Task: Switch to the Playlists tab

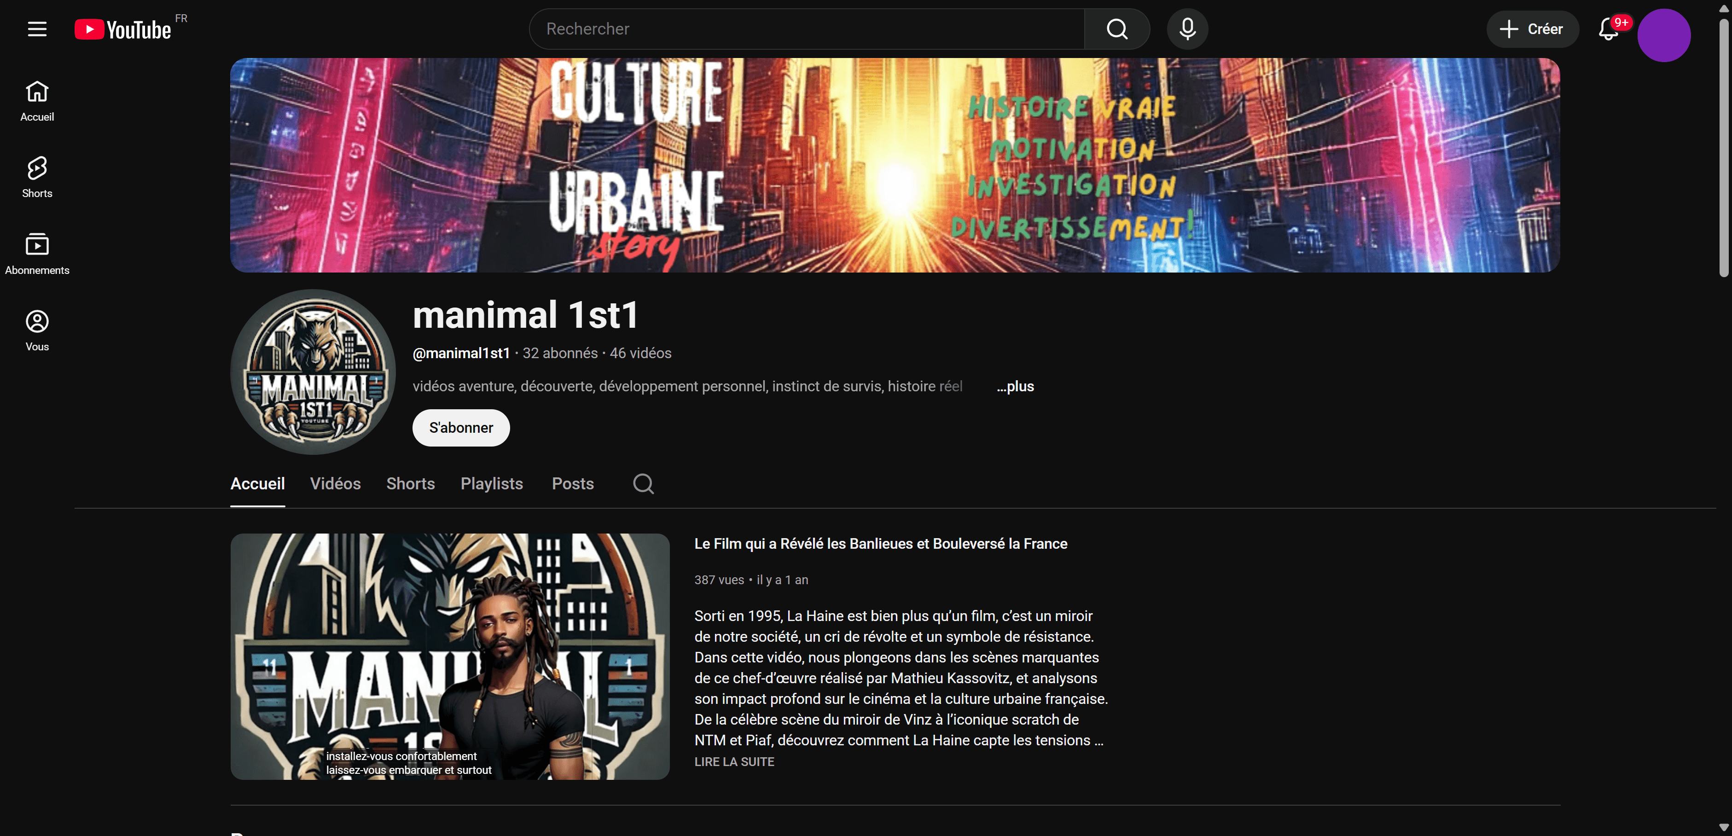Action: [492, 483]
